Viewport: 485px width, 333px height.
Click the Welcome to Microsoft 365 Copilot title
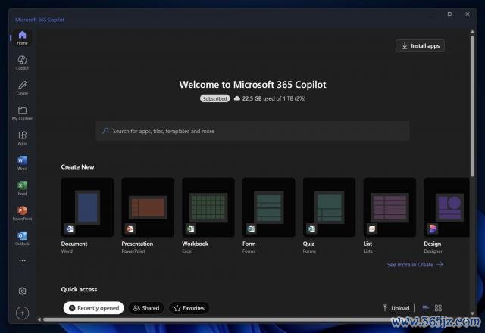point(252,84)
